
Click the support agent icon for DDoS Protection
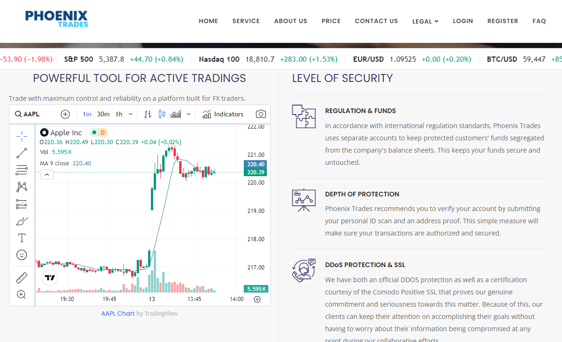coord(304,270)
